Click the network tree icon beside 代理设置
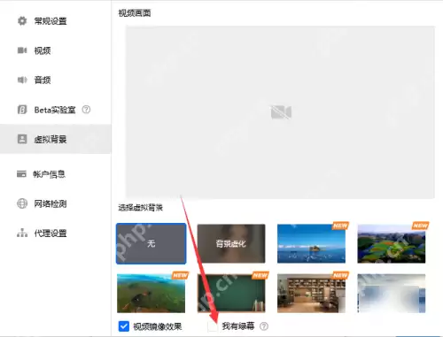The image size is (443, 337). [22, 233]
